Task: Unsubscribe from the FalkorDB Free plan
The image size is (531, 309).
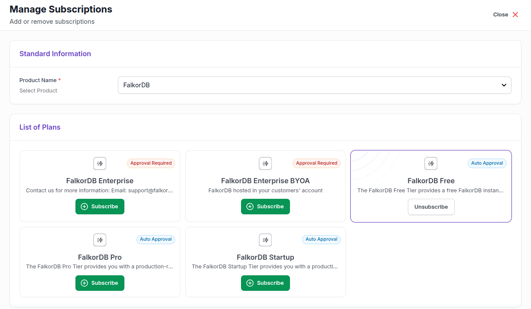Action: click(x=431, y=207)
